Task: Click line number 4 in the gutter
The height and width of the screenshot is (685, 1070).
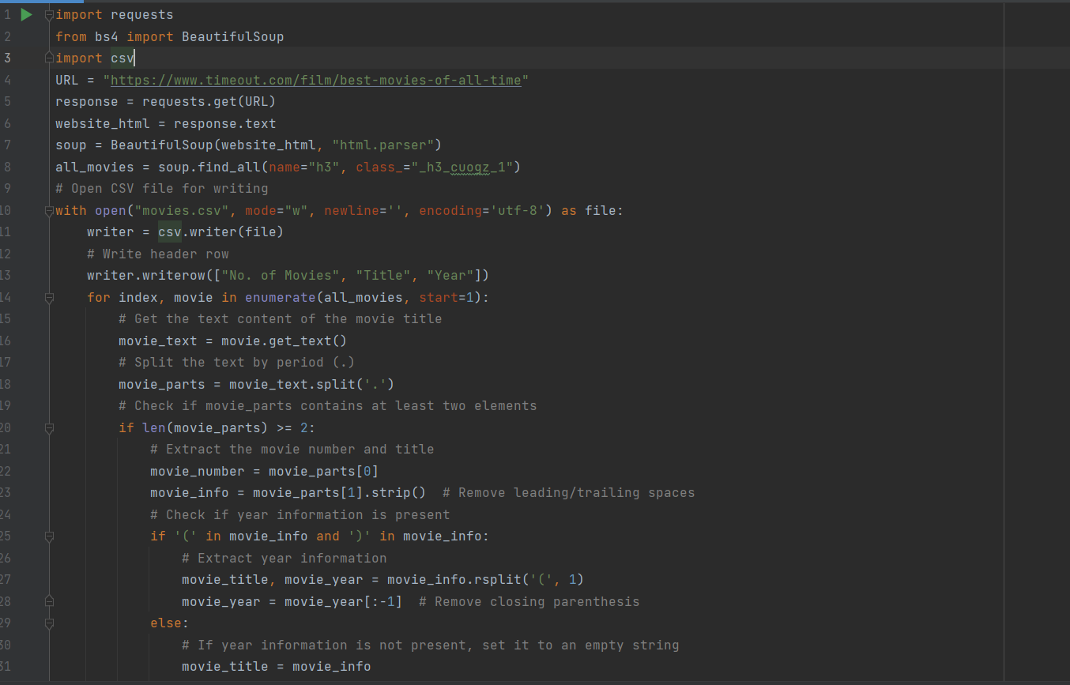Action: pos(7,80)
